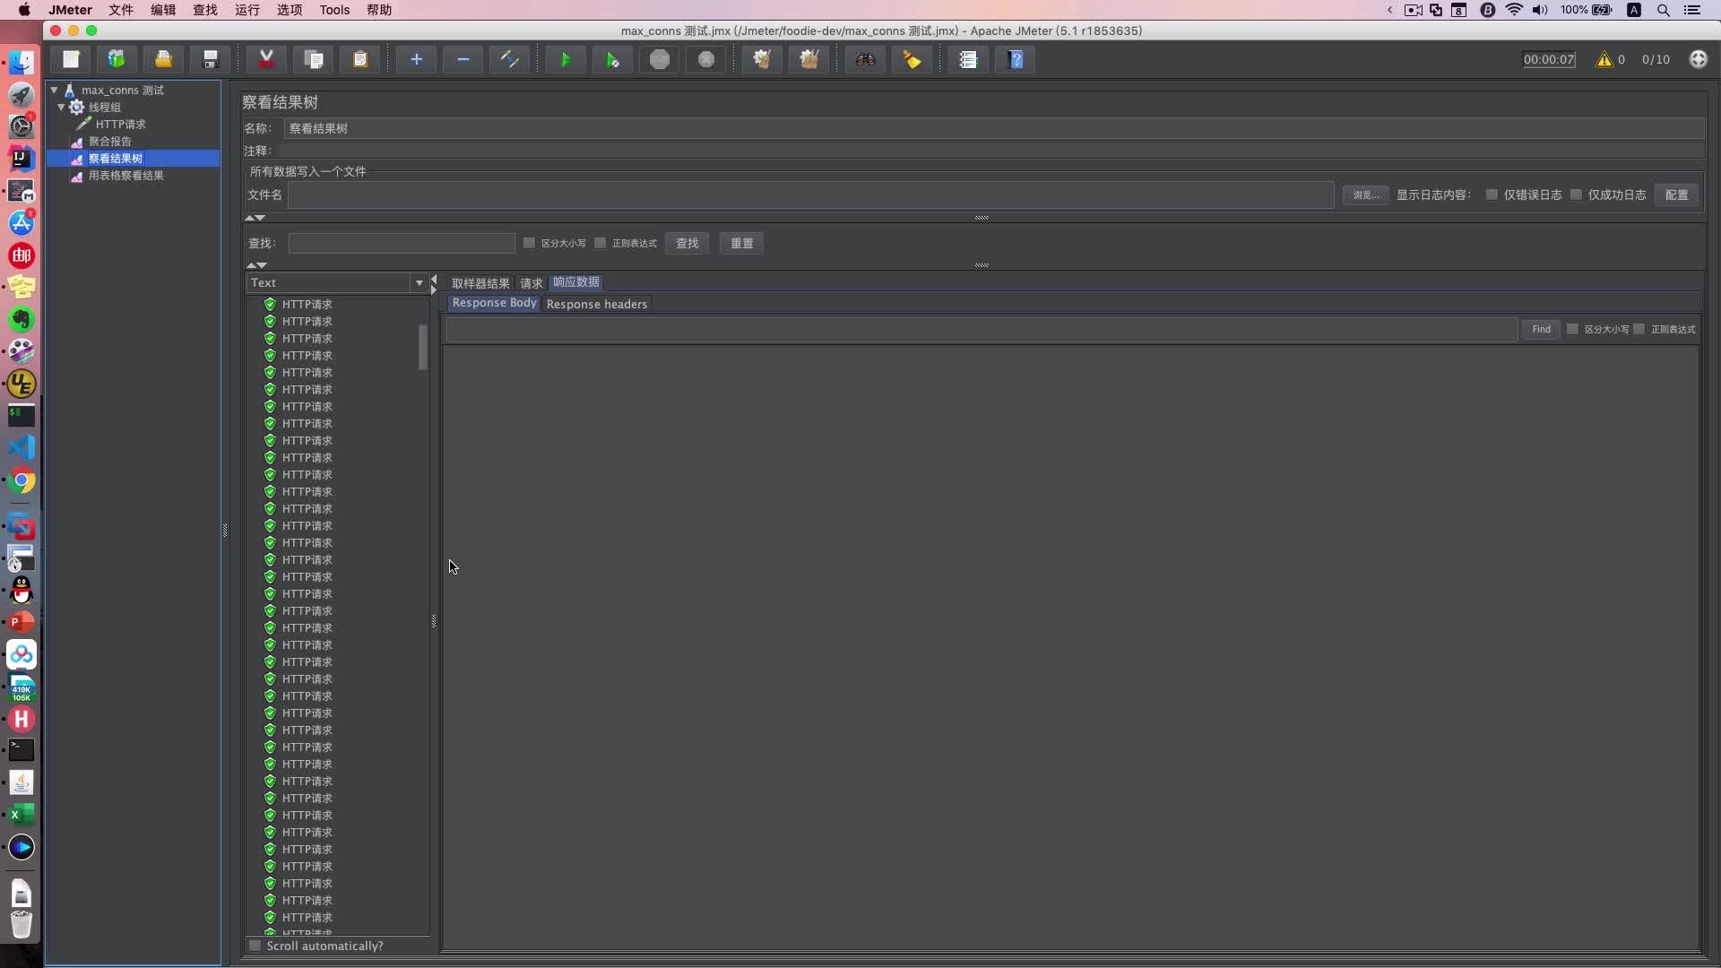Click the remote engines globe icon
Screen dimensions: 1721x968
[x=1699, y=59]
